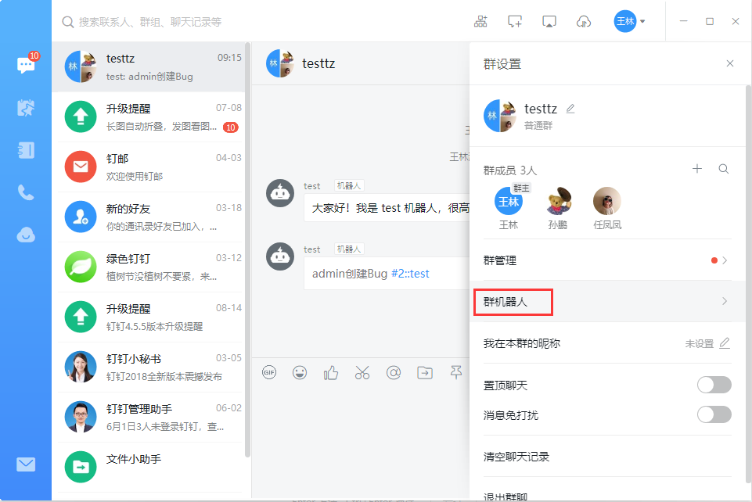Open the messages icon in the sidebar

pyautogui.click(x=26, y=65)
